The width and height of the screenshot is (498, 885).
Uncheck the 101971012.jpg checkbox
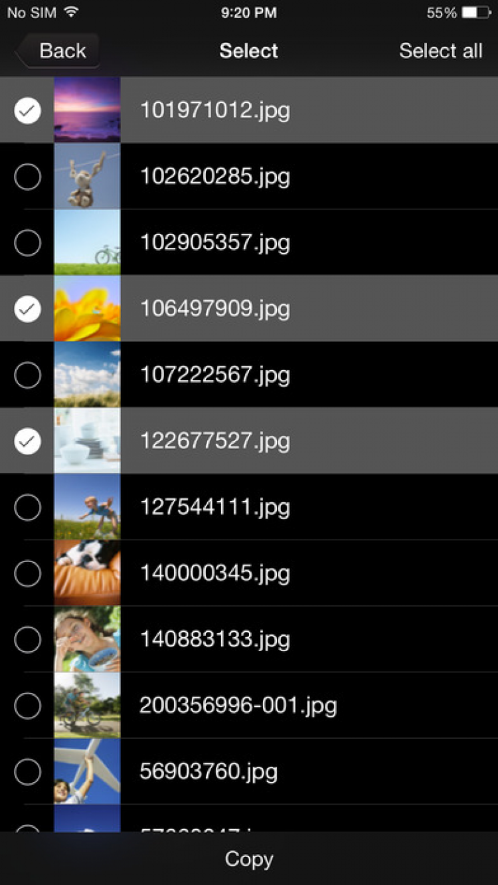[x=27, y=110]
